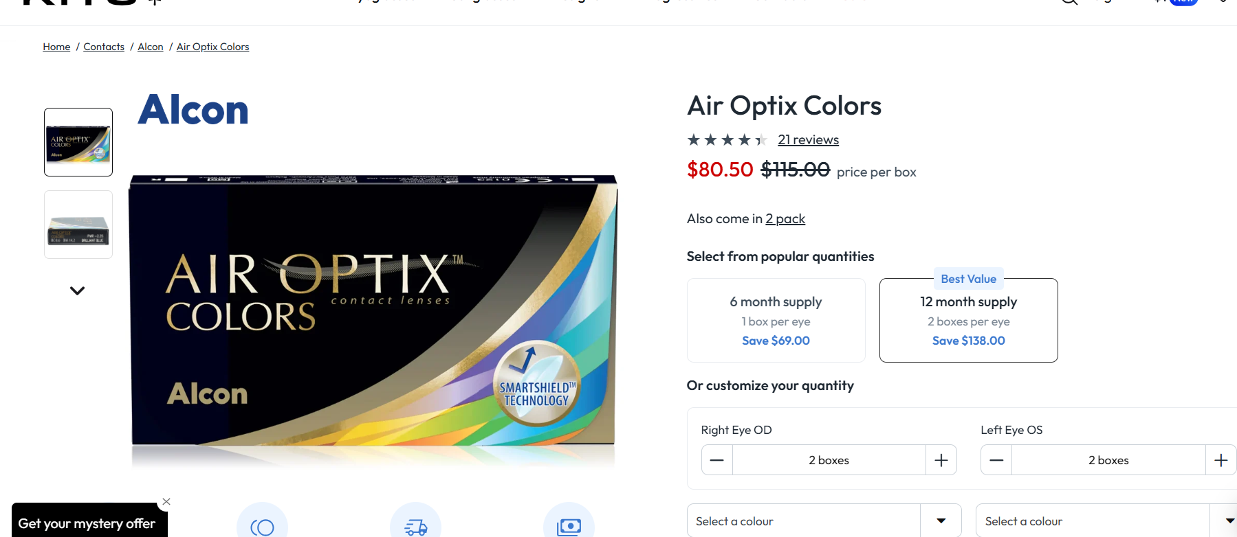Navigate to Alcon breadcrumb link
This screenshot has height=537, width=1237.
(151, 47)
